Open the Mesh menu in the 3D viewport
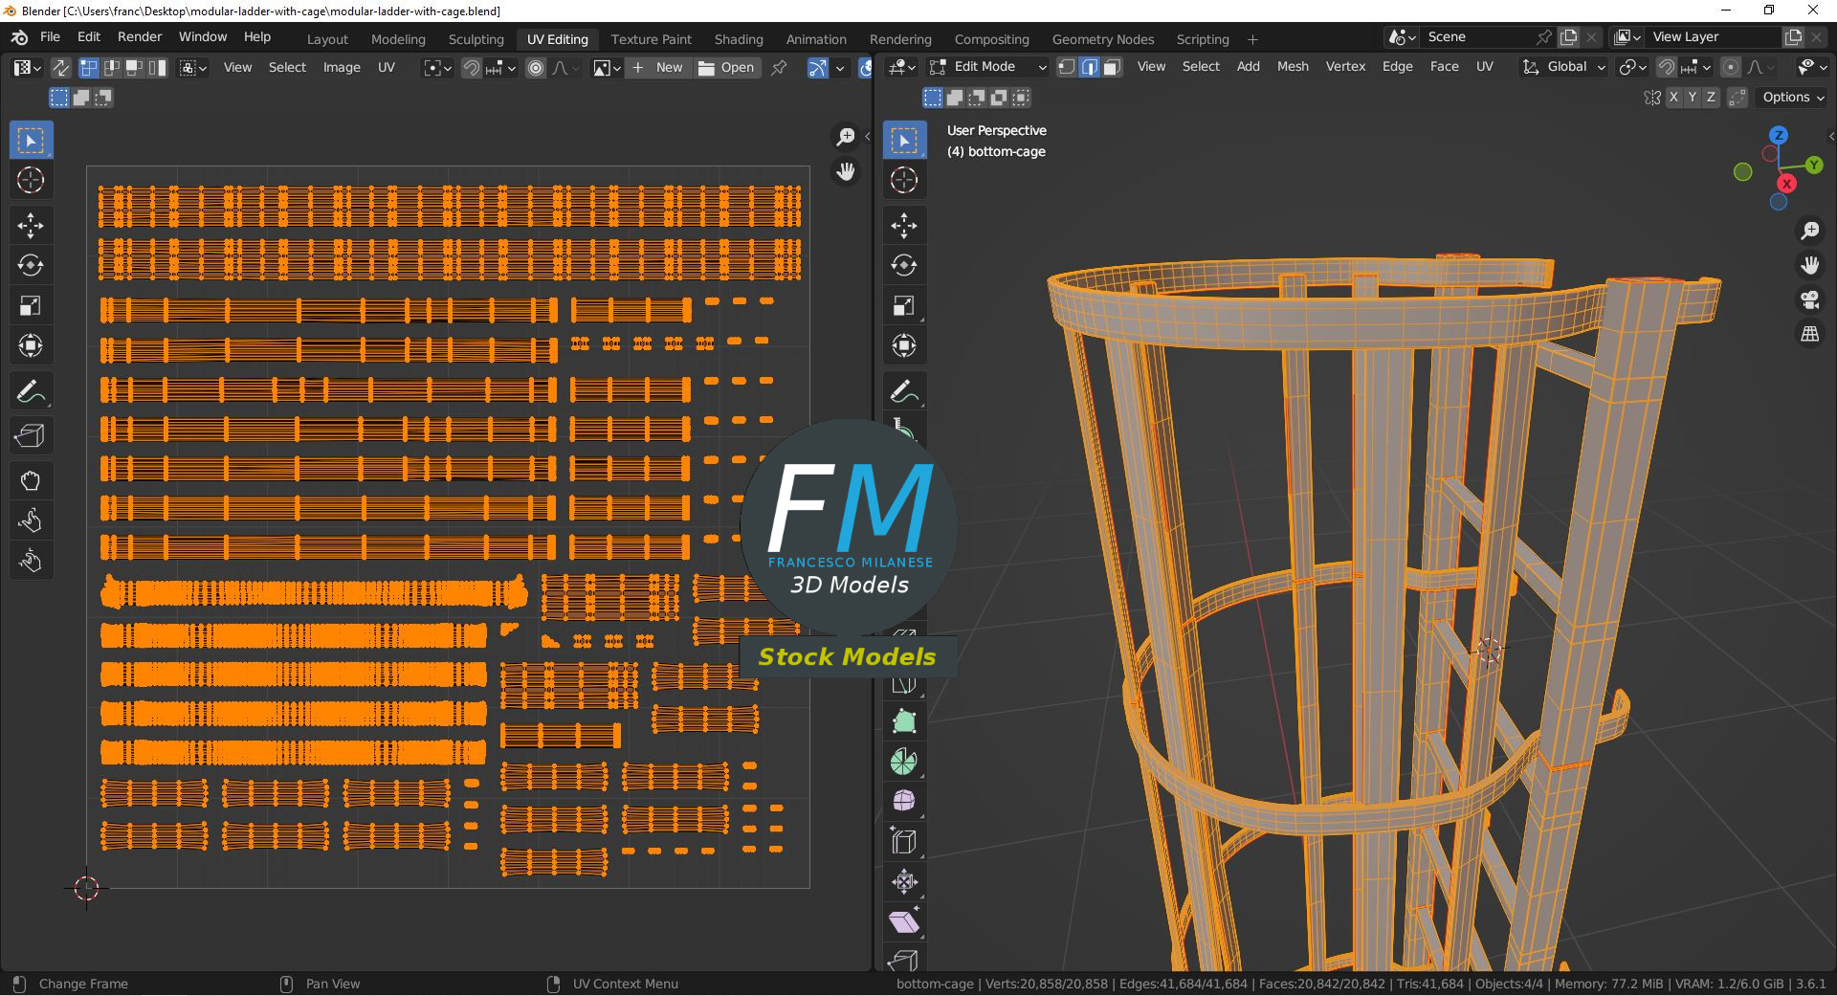The height and width of the screenshot is (996, 1837). coord(1293,67)
